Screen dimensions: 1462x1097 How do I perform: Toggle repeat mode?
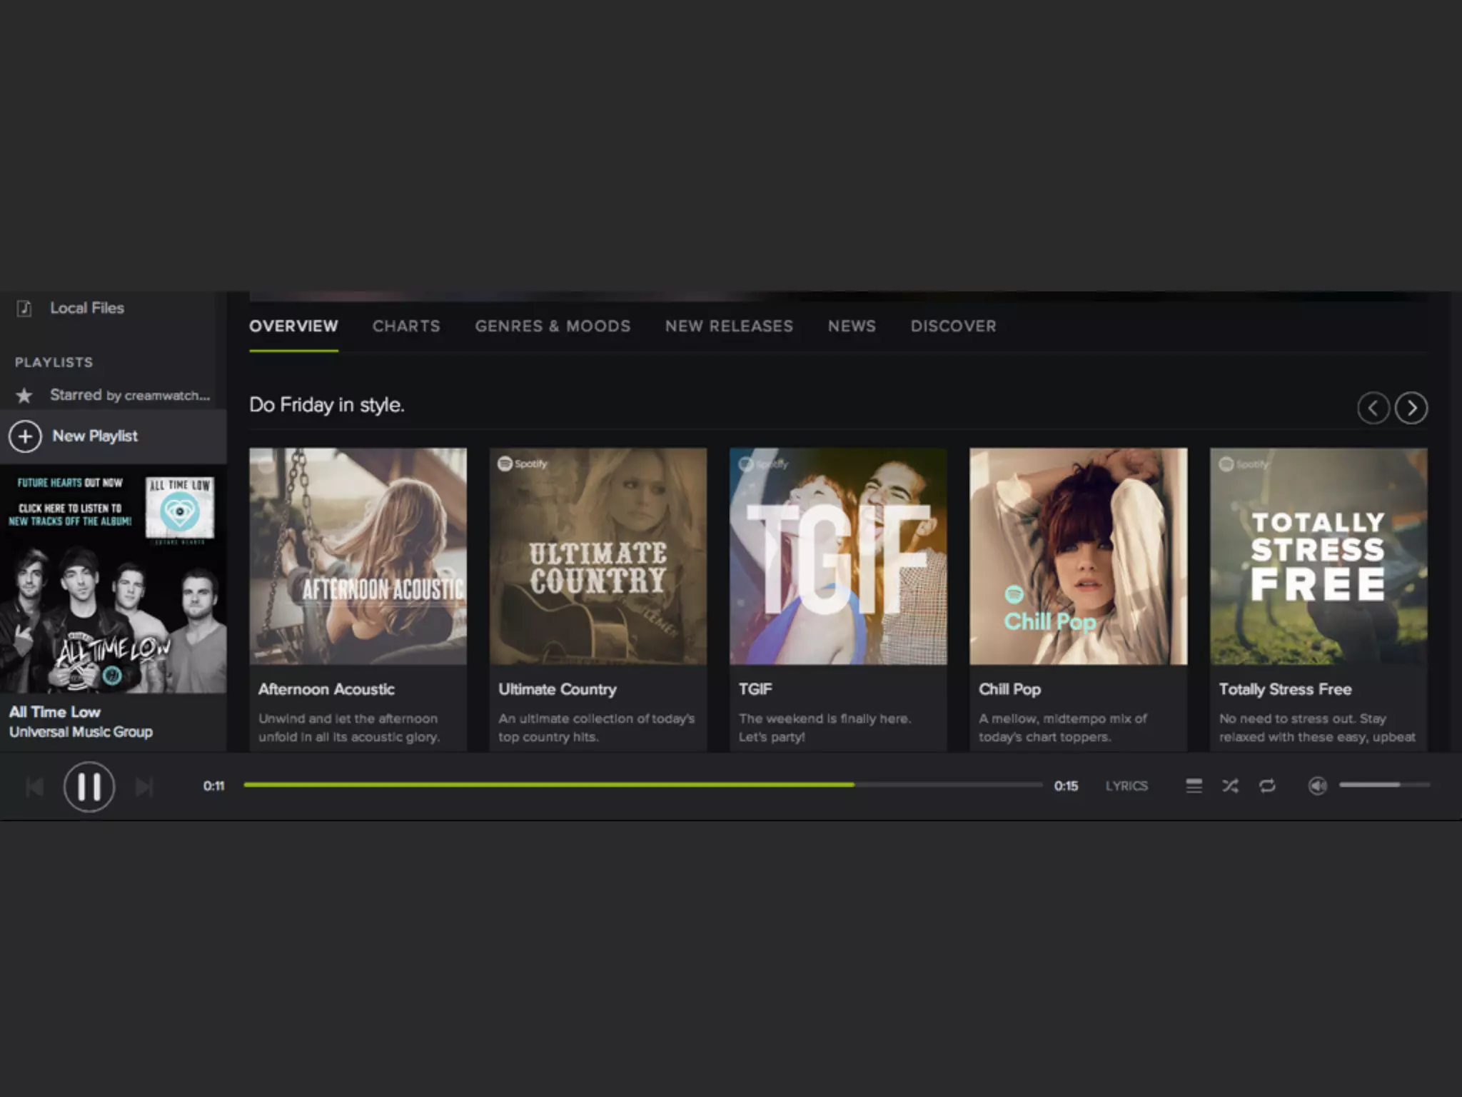pos(1267,786)
